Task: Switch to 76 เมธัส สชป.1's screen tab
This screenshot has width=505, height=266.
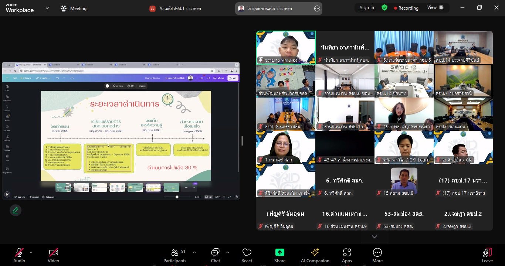Action: coord(176,8)
